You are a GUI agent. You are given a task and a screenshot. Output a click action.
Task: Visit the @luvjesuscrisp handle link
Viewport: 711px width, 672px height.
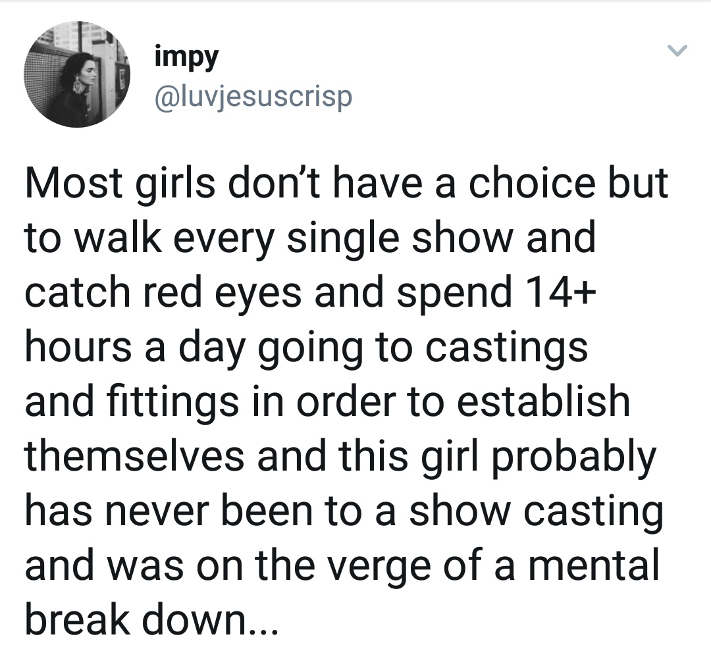253,97
